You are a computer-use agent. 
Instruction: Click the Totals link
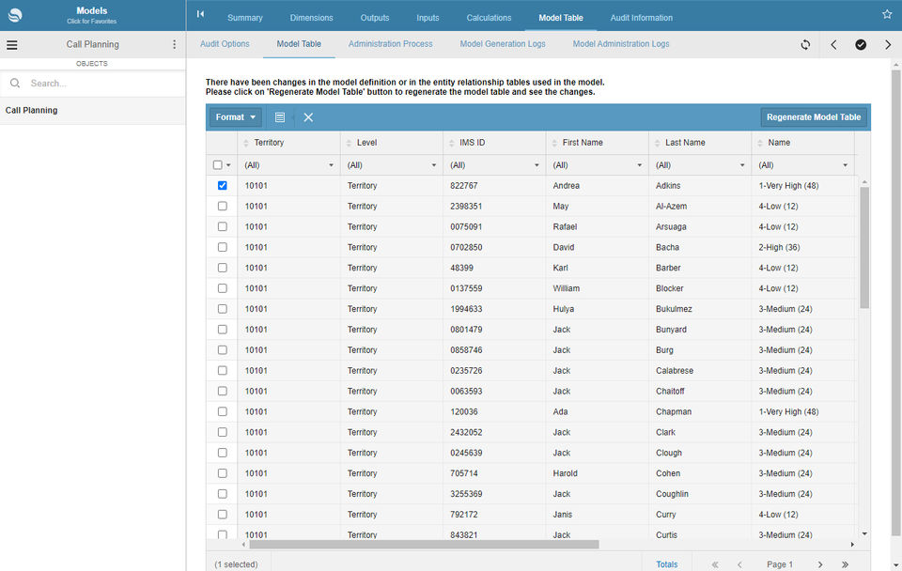pyautogui.click(x=667, y=564)
